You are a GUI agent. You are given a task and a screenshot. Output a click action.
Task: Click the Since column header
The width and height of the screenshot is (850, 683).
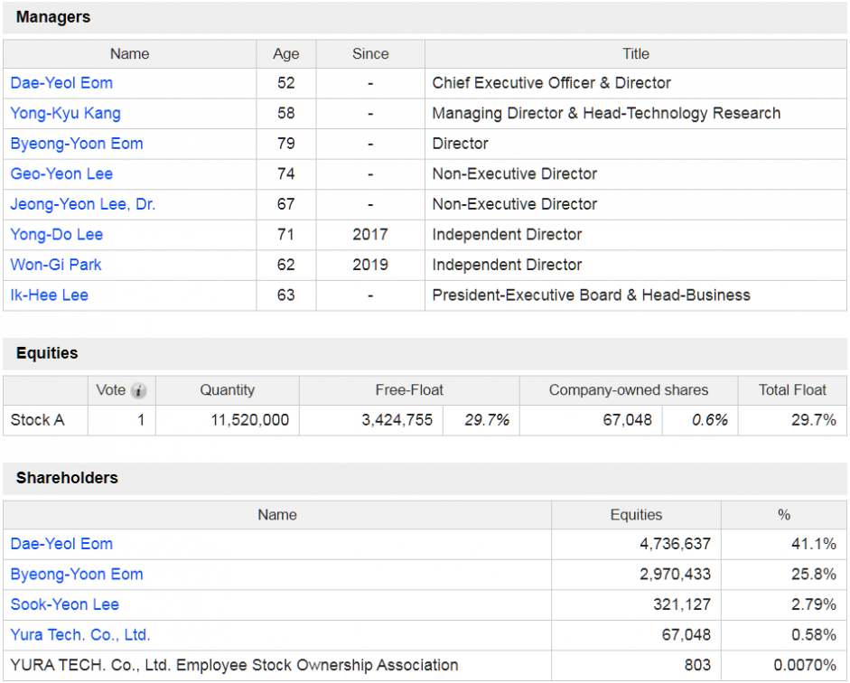click(370, 53)
